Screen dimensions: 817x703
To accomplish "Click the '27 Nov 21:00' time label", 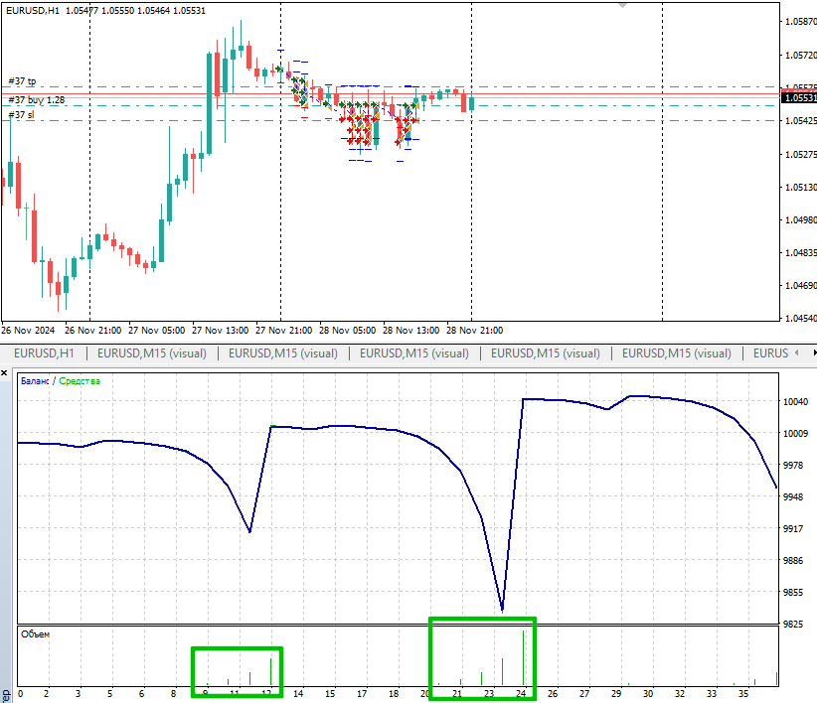I will tap(283, 331).
